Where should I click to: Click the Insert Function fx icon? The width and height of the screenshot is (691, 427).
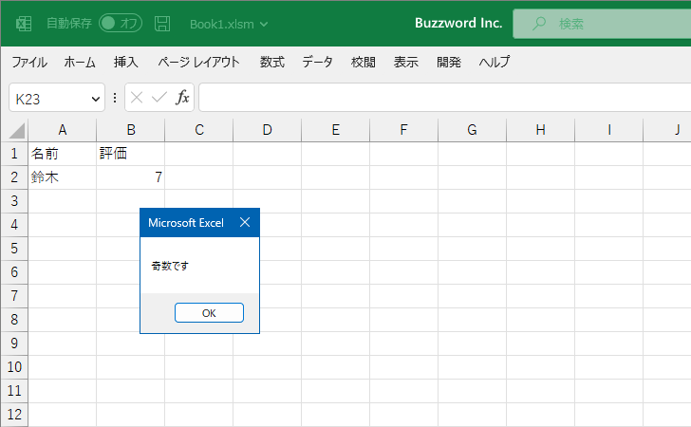(182, 98)
